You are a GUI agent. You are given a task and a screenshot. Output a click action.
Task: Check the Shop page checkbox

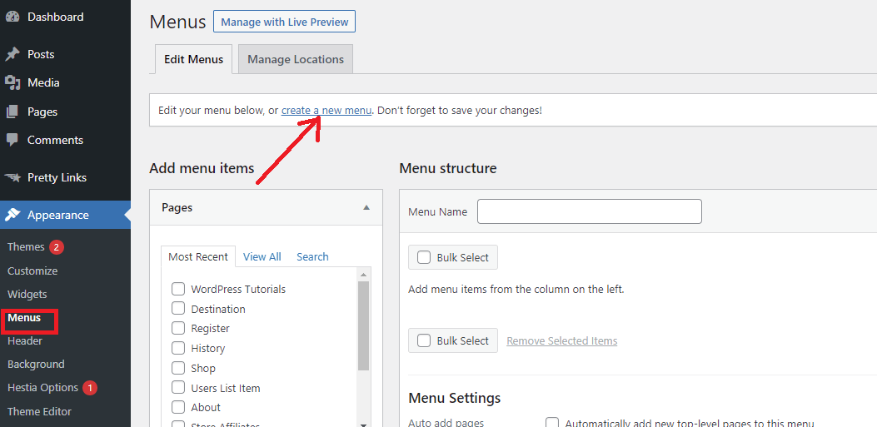tap(178, 368)
